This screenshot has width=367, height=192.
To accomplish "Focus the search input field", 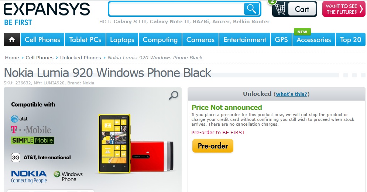I will click(x=176, y=9).
